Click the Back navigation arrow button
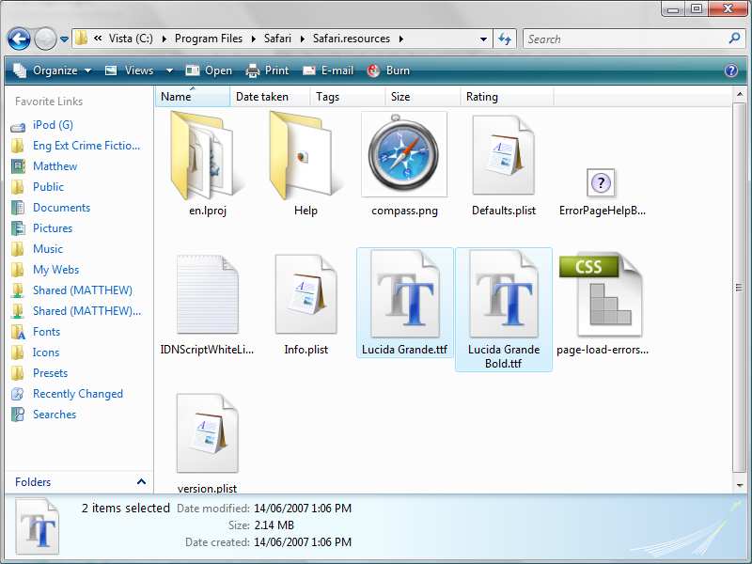 click(19, 39)
